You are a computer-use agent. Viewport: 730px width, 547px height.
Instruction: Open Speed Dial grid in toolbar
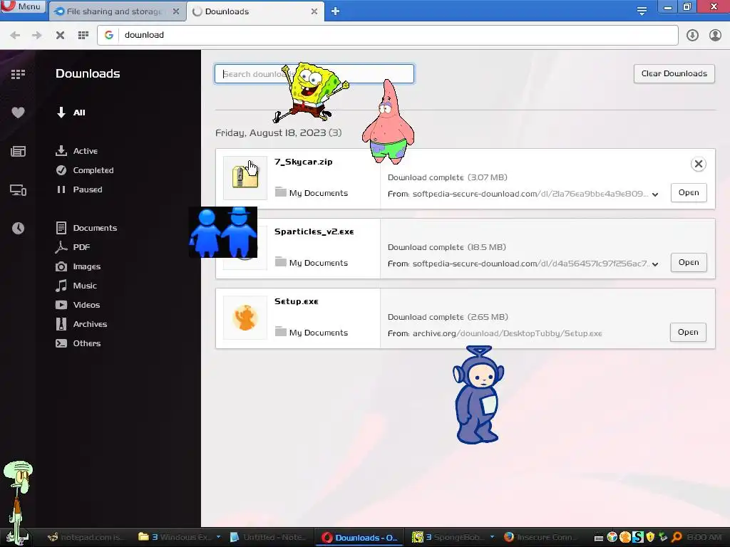pyautogui.click(x=83, y=35)
